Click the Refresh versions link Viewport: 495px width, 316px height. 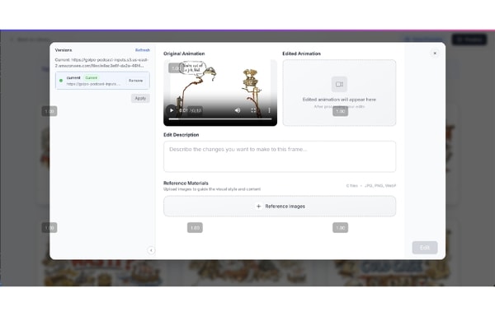click(x=143, y=50)
